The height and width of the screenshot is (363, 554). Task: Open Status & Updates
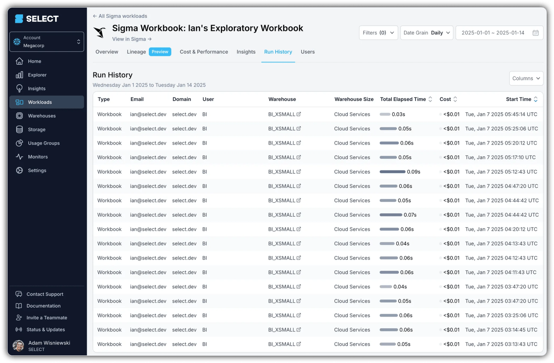(x=46, y=330)
